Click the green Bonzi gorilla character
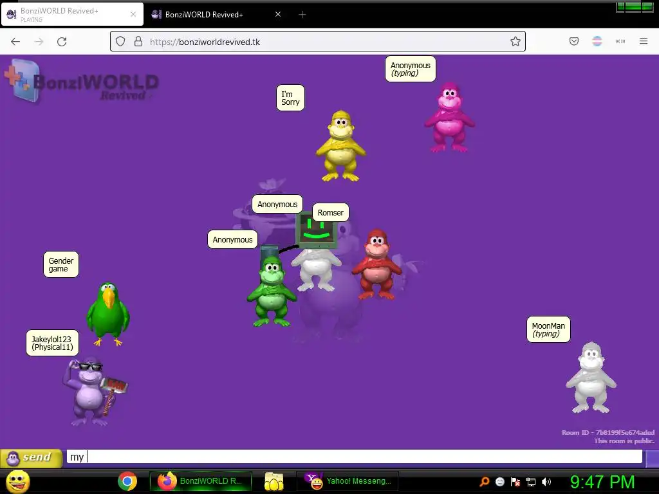Screen dimensions: 659x494 272,290
